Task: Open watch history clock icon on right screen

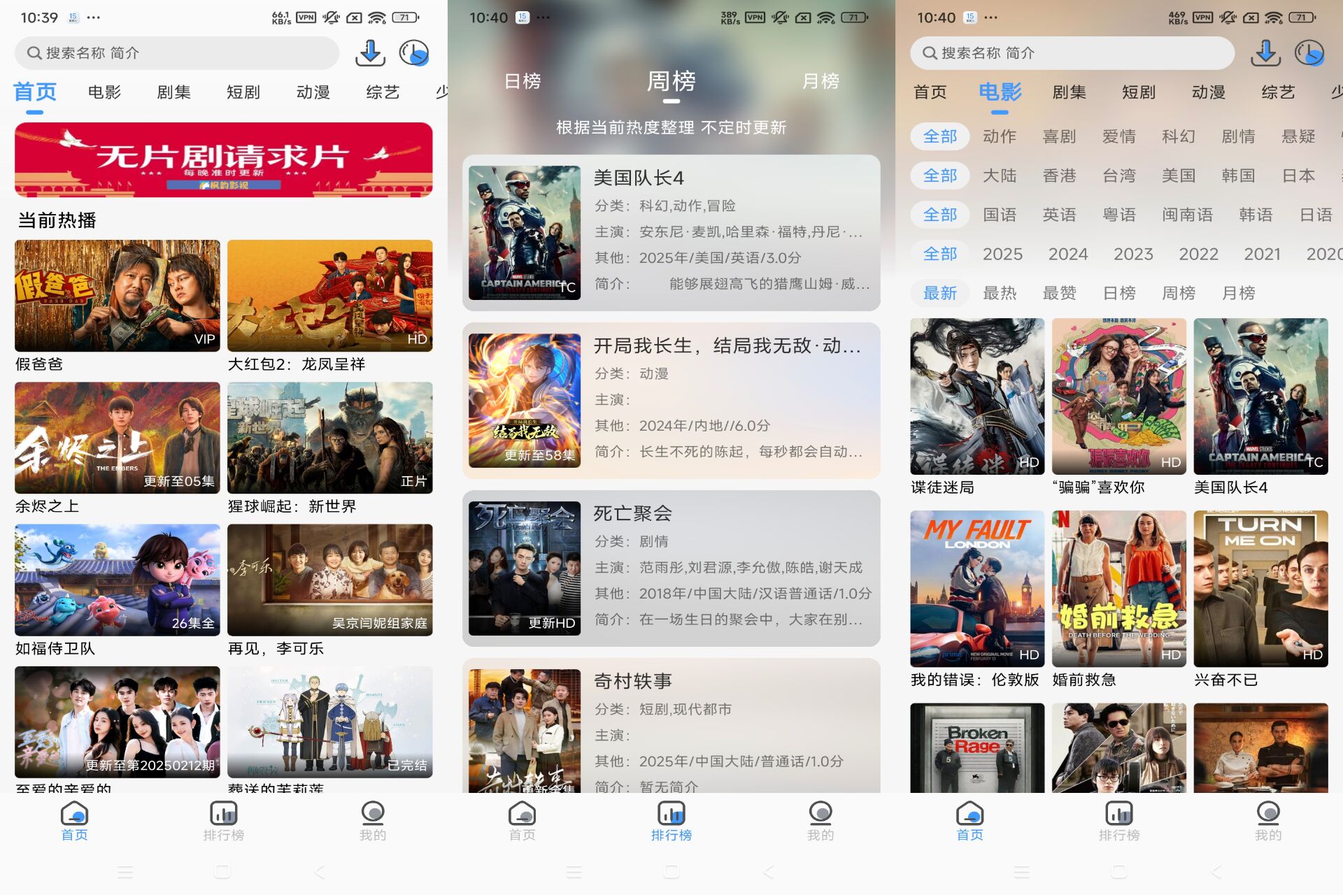Action: 1309,53
